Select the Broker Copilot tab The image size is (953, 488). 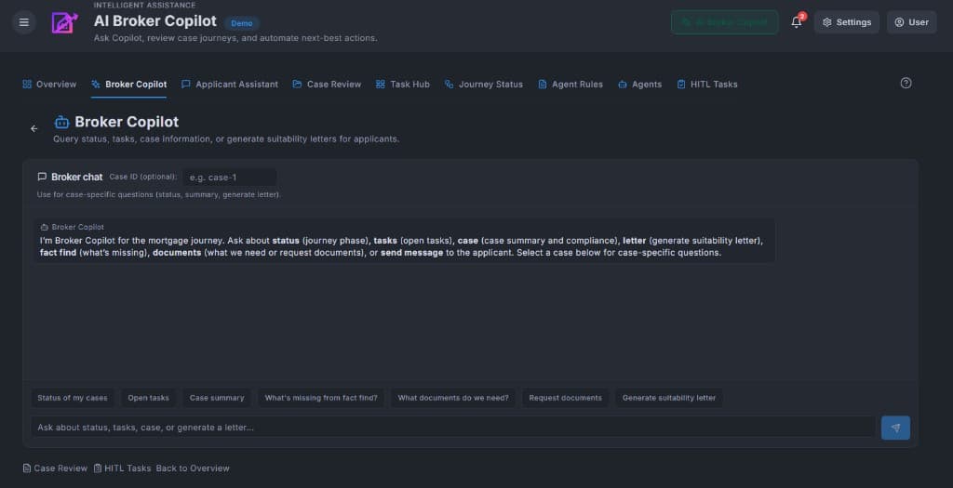pyautogui.click(x=128, y=85)
